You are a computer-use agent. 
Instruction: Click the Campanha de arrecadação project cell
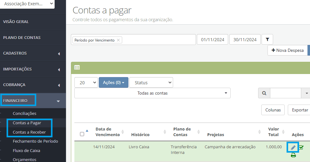coord(230,147)
